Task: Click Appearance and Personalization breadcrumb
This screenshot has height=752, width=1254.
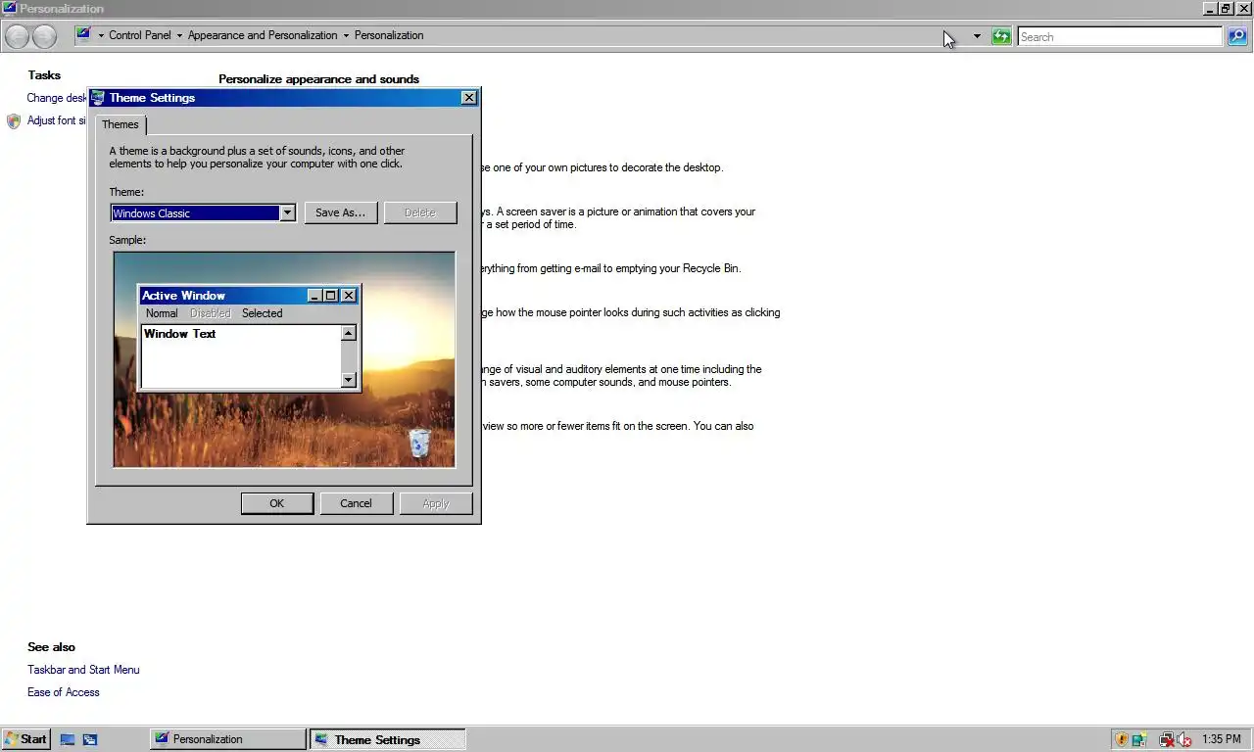Action: [263, 35]
